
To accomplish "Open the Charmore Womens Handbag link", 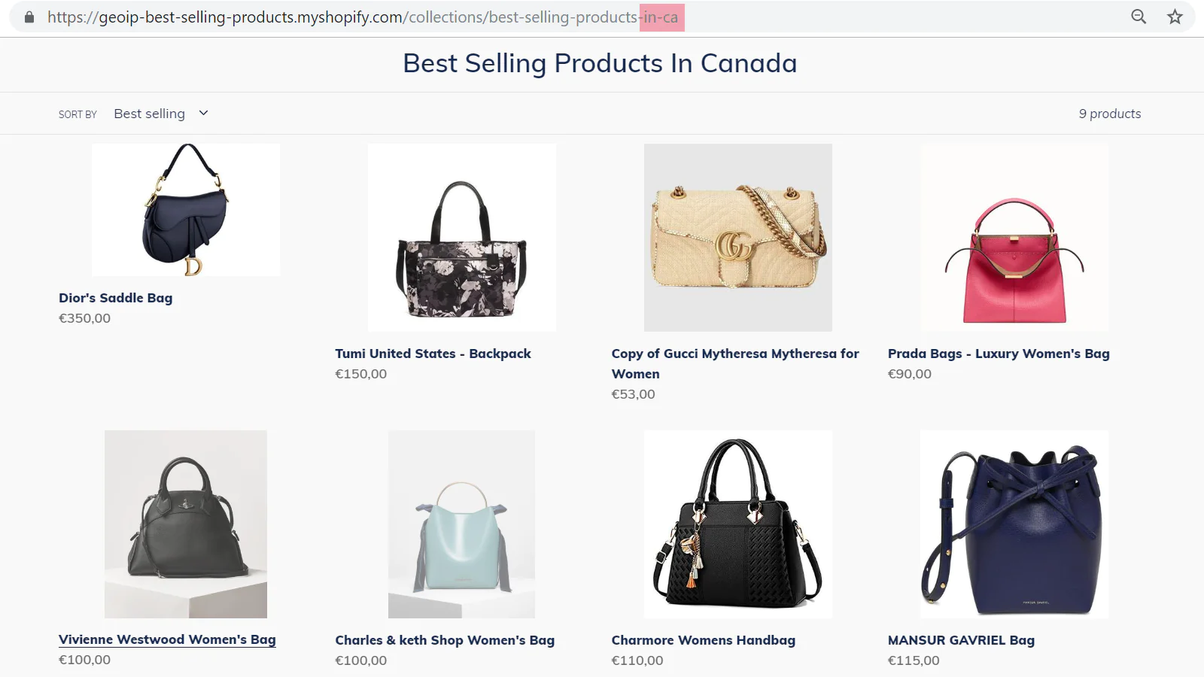I will 703,640.
